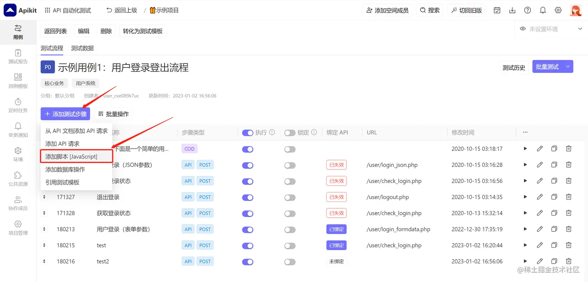Edit the 用户登录（表单参数）step

click(540, 229)
